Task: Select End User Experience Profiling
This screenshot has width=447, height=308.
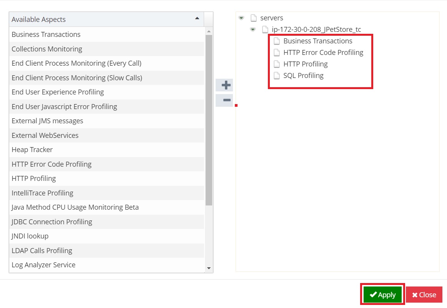Action: (x=106, y=92)
